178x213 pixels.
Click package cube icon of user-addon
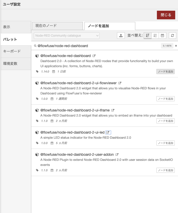pos(37,154)
